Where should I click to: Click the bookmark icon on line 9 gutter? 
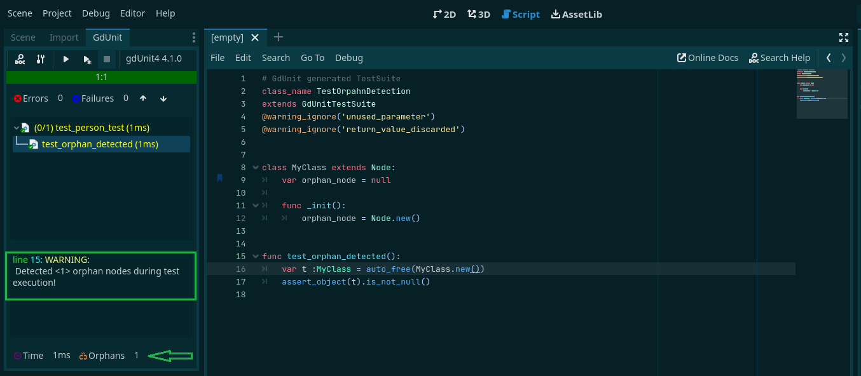219,178
